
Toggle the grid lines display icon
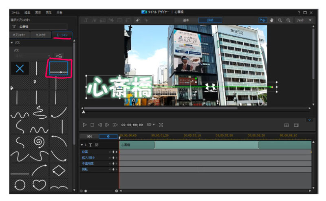[x=286, y=125]
